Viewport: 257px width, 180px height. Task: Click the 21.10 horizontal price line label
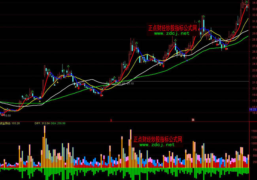click(129, 83)
